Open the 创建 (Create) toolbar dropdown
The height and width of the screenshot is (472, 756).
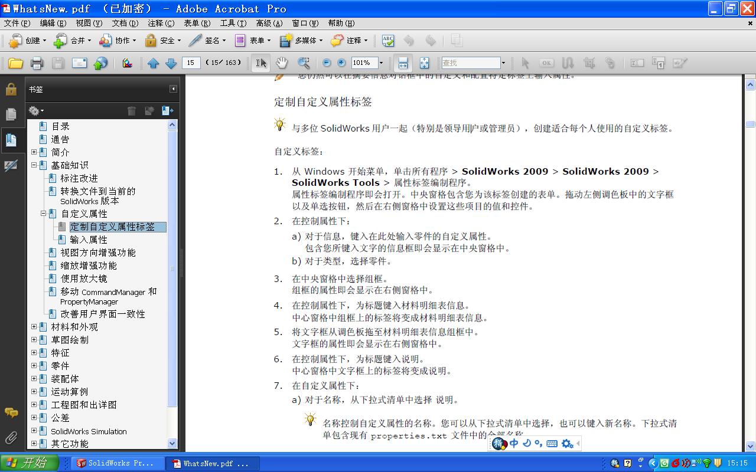coord(27,41)
